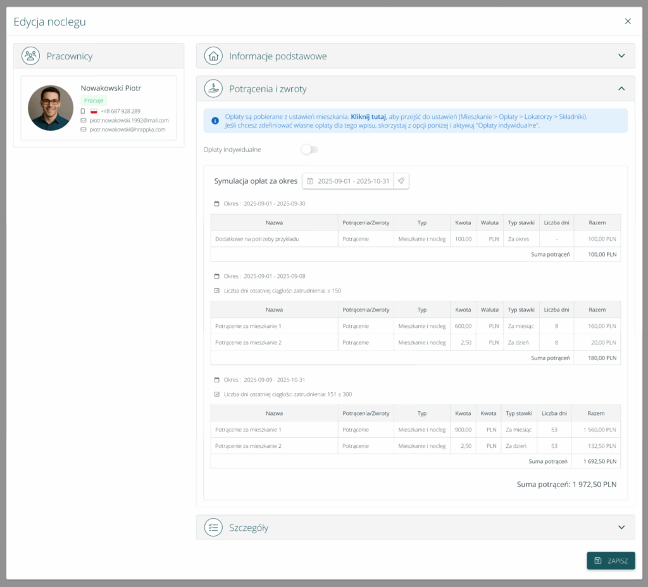The height and width of the screenshot is (587, 648).
Task: Click the Nazwa column header in first table
Action: [274, 222]
